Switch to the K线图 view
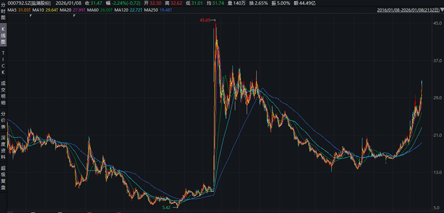The width and height of the screenshot is (444, 213). 3,36
